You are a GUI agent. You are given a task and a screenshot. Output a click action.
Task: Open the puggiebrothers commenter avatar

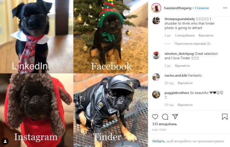pyautogui.click(x=156, y=94)
